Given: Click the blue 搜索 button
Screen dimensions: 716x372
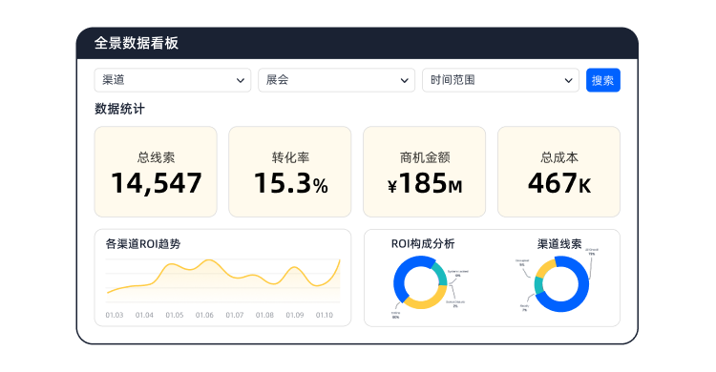Looking at the screenshot, I should coord(602,80).
